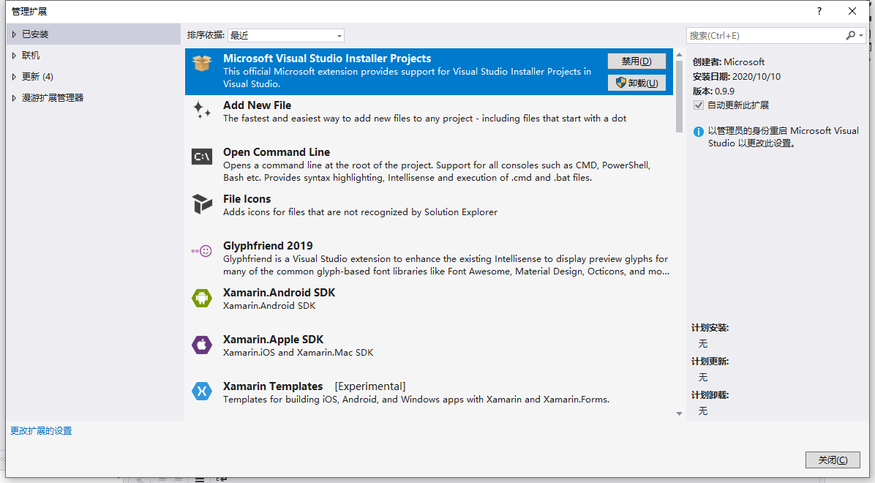Click 关闭(C) button
875x483 pixels.
coord(833,460)
